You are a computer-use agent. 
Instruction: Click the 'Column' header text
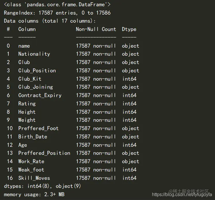coord(27,29)
